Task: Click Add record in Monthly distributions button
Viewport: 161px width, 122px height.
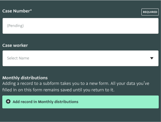Action: (81, 102)
